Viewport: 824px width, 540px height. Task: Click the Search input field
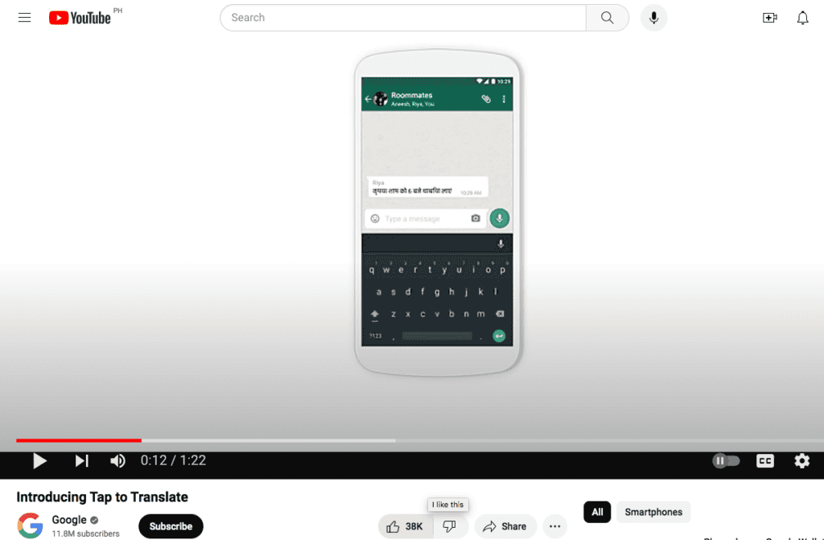pos(403,18)
